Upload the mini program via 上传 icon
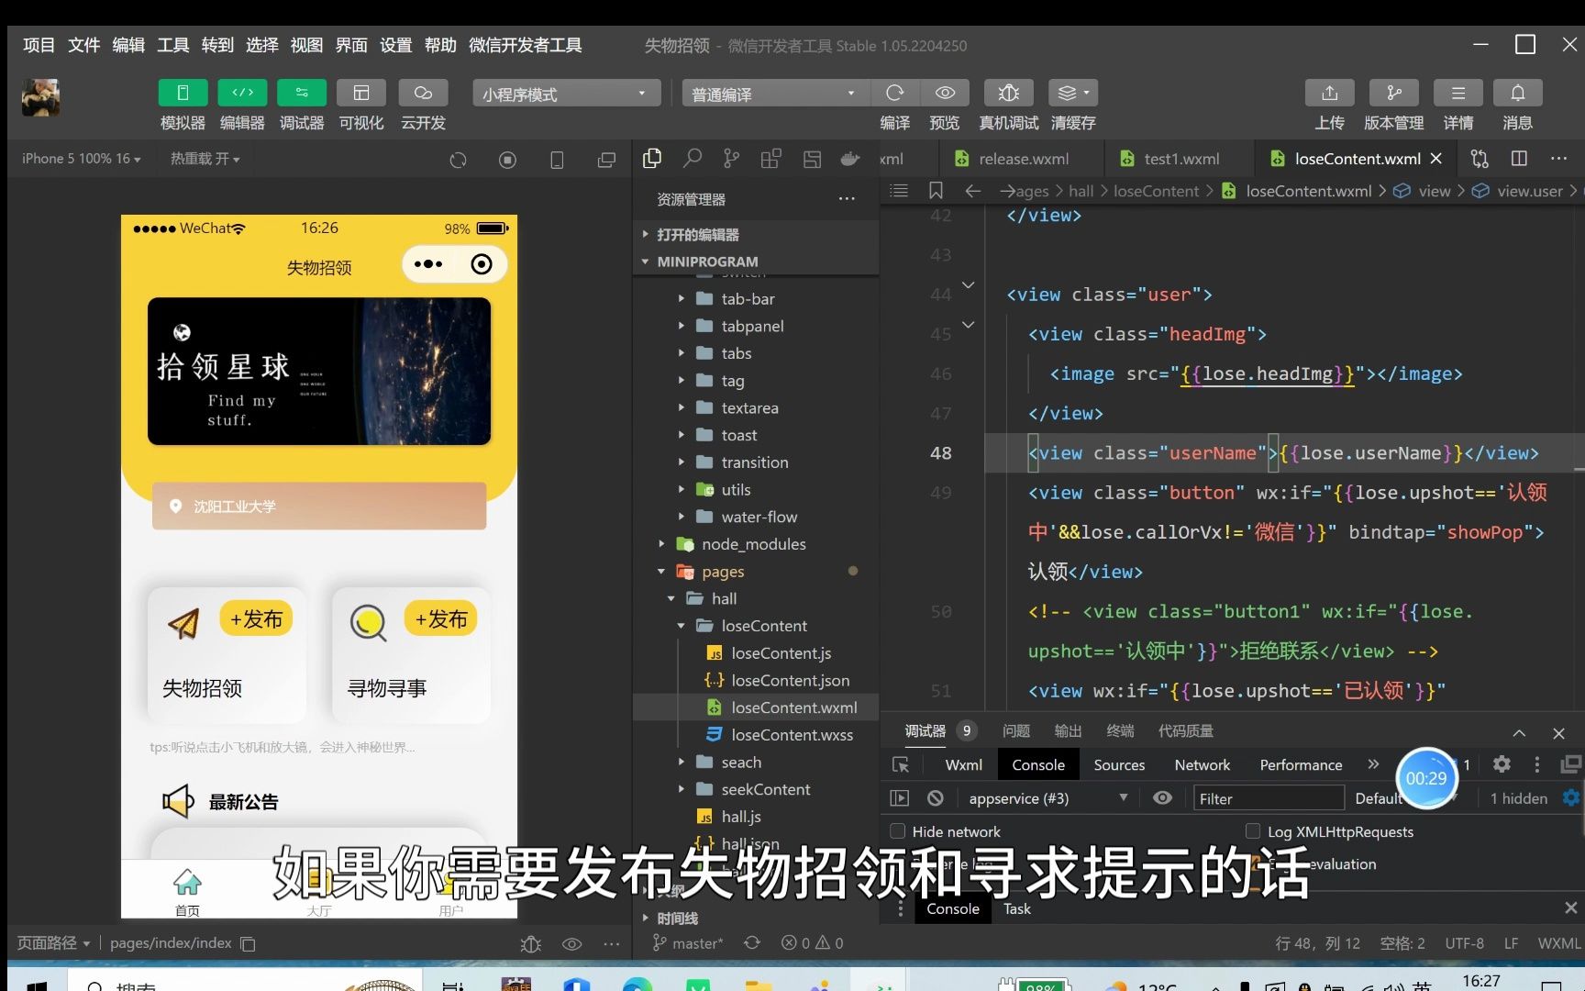Viewport: 1585px width, 991px height. tap(1329, 92)
